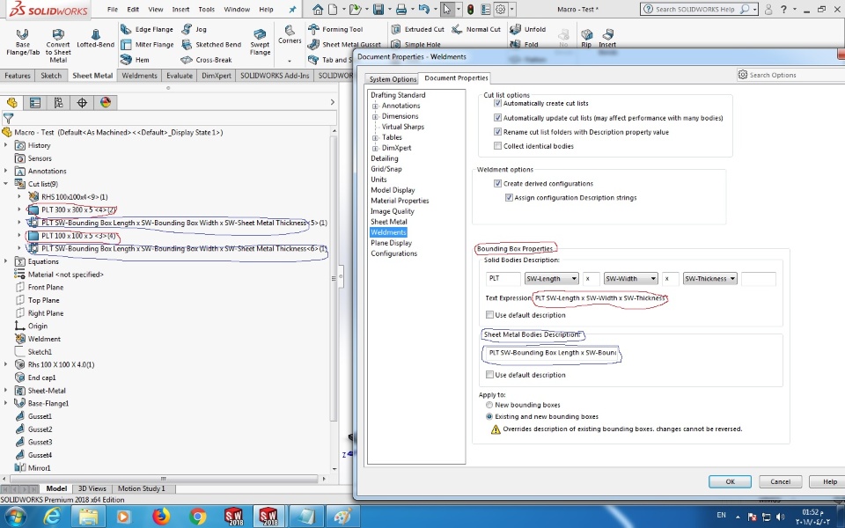This screenshot has height=528, width=845.
Task: Click the Rebuild traffic light icon
Action: [x=470, y=9]
